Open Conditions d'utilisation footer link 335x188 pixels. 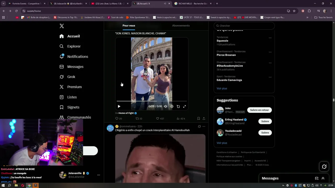click(x=227, y=152)
